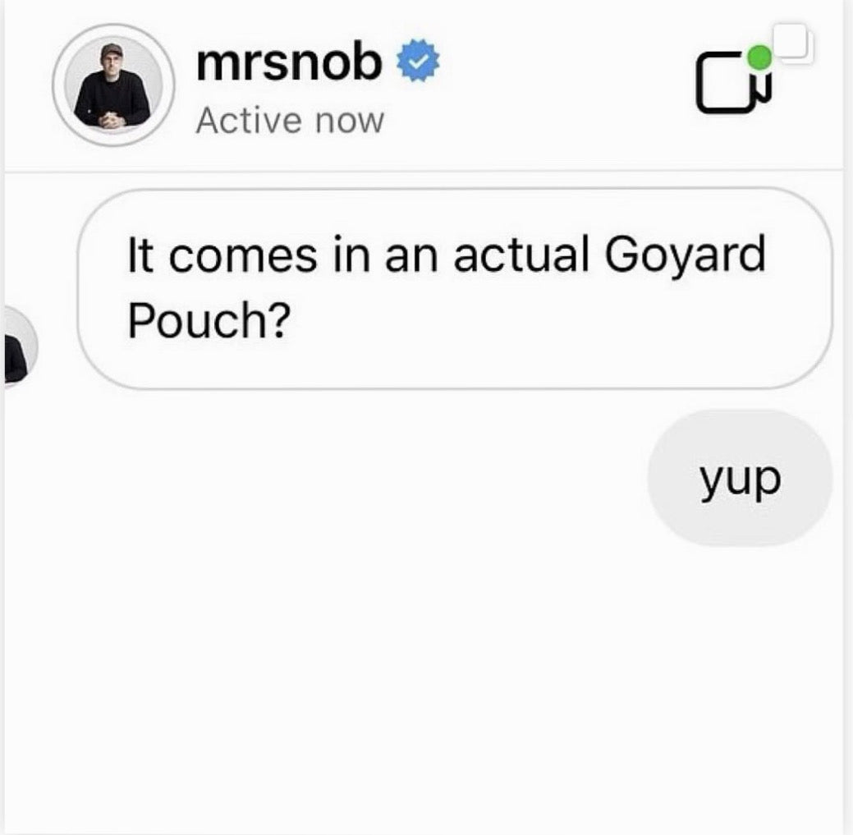This screenshot has height=835, width=853.
Task: Select the Goyard Pouch question message bubble
Action: pos(455,288)
